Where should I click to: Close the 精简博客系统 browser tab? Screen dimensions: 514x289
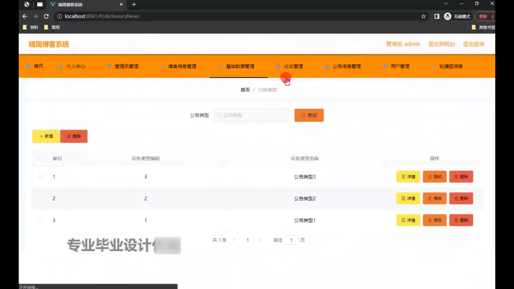coord(121,5)
